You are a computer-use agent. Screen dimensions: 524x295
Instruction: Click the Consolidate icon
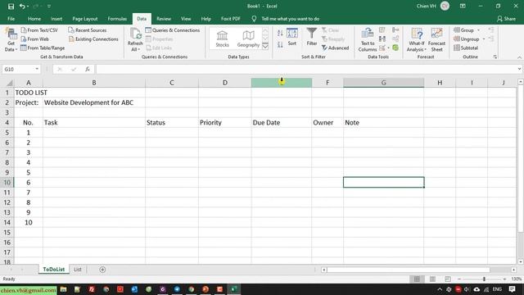click(x=395, y=30)
